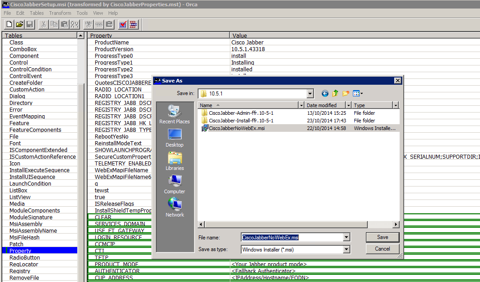Click the floppy disk Save toolbar icon
The image size is (480, 282).
click(30, 25)
